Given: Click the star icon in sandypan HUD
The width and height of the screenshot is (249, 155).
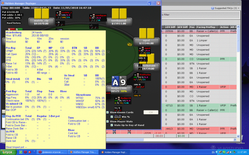Looking at the screenshot, I should (x=91, y=16).
